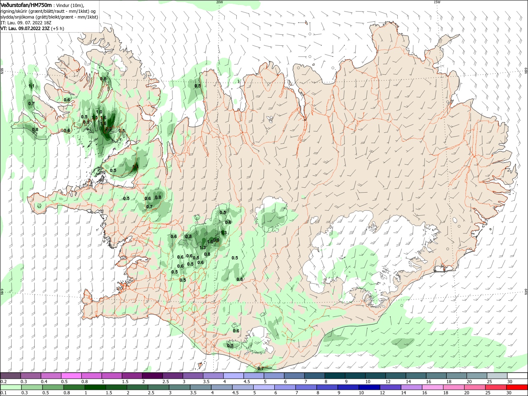Click the palest green 0.1 rain legend swatch
The image size is (528, 396).
pyautogui.click(x=11, y=387)
